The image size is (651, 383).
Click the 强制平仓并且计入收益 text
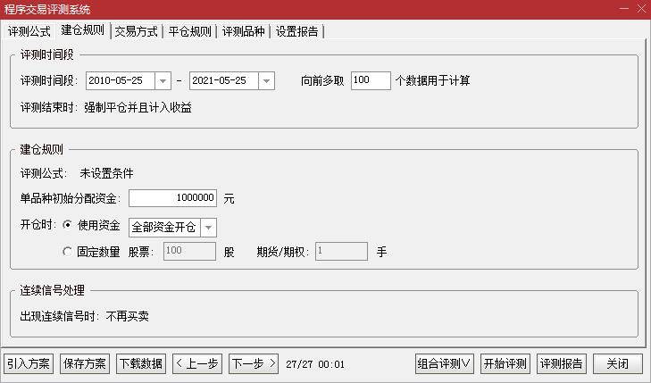coord(138,108)
